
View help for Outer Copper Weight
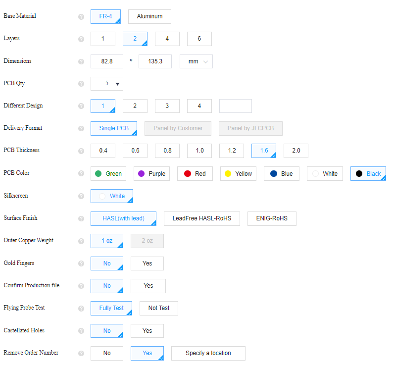coord(81,241)
